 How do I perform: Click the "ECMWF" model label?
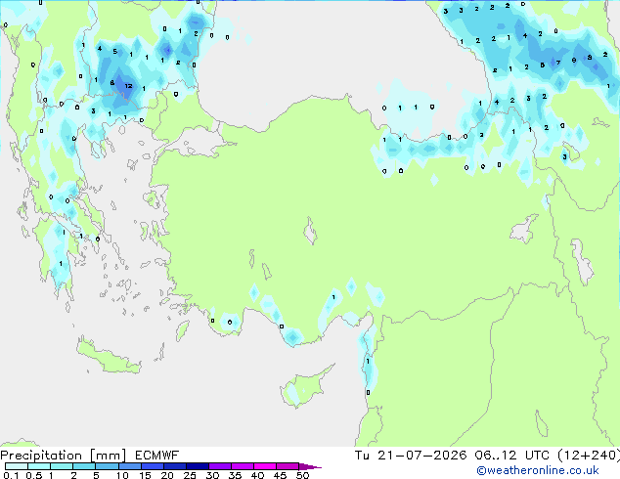[x=156, y=456]
